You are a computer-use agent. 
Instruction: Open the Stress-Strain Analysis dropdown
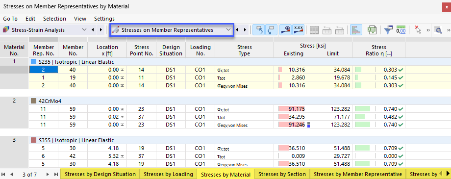84,29
